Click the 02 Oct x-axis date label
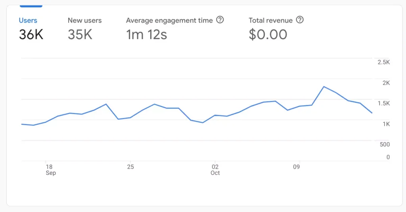Image resolution: width=406 pixels, height=212 pixels. 215,170
